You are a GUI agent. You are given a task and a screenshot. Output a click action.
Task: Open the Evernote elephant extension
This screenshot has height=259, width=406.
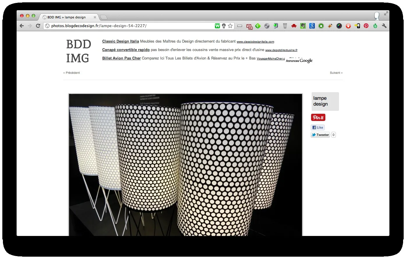click(x=303, y=26)
